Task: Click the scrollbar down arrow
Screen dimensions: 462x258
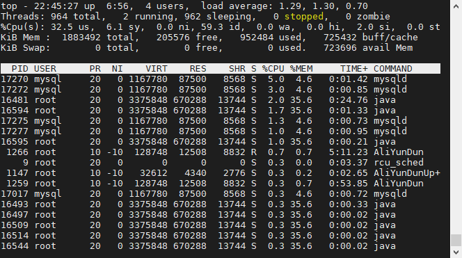Action: pos(456,252)
